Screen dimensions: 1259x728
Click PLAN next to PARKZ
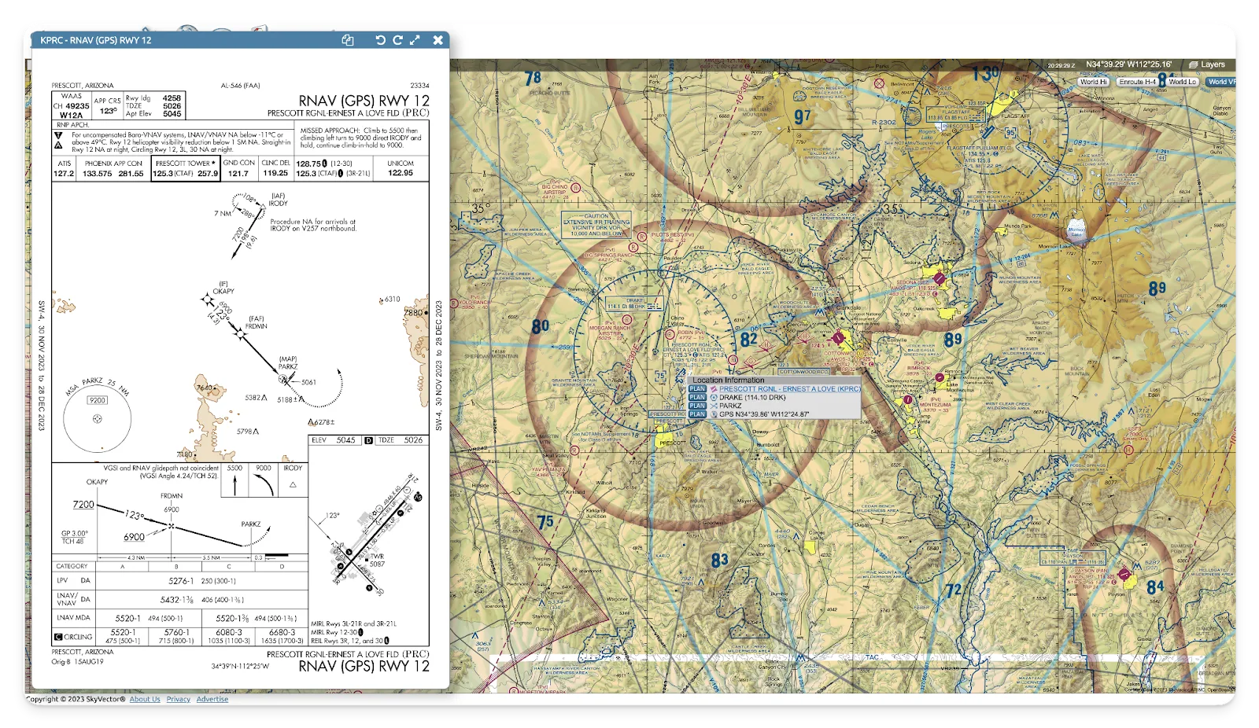(x=697, y=406)
